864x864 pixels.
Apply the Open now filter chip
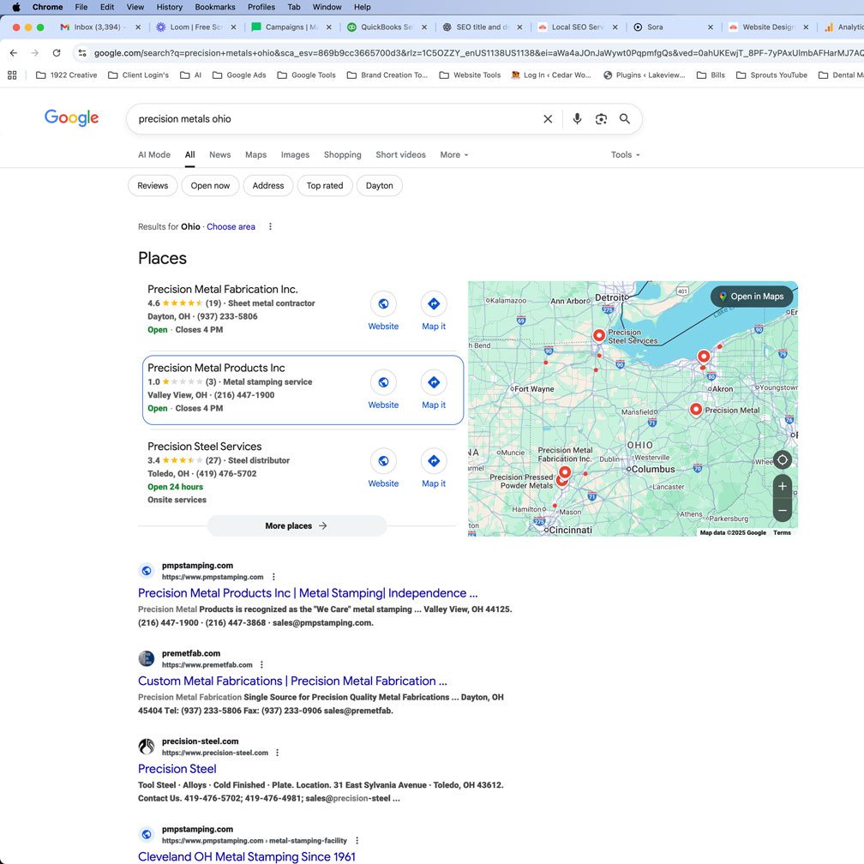(211, 186)
